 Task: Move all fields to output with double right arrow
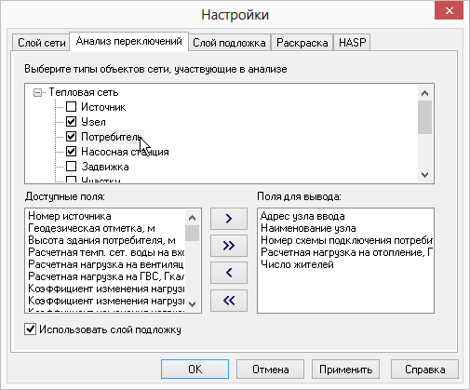click(x=229, y=246)
